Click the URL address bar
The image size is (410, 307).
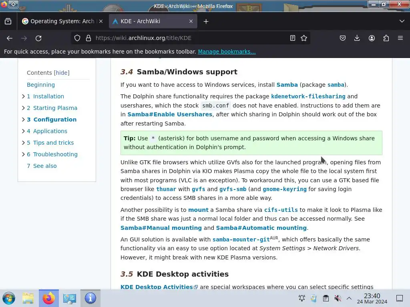(x=191, y=38)
